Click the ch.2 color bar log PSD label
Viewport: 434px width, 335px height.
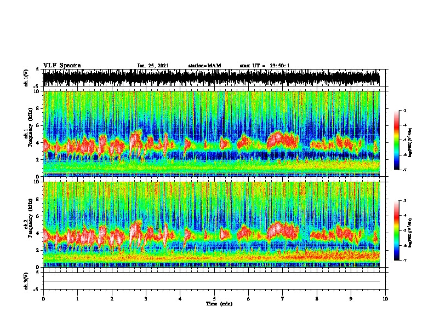410,233
